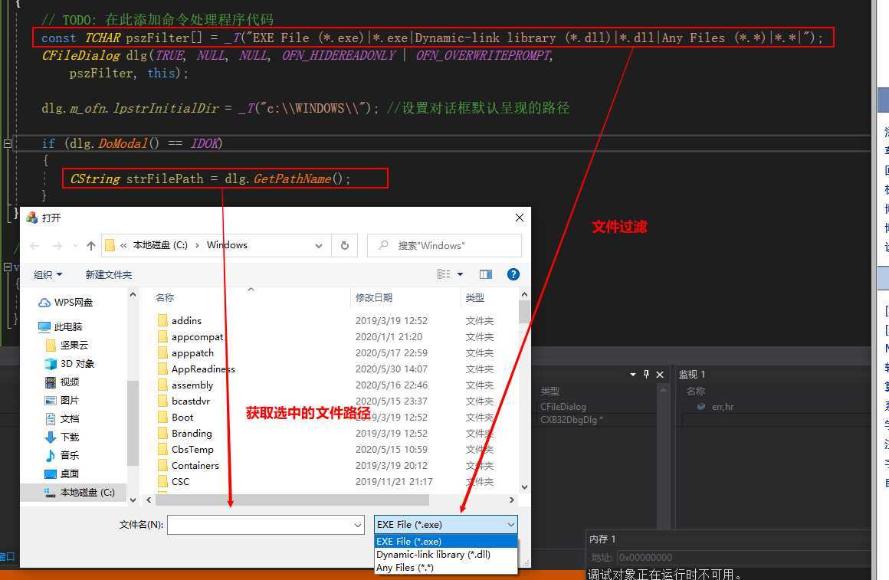Select the 监视 1 watch tab
This screenshot has height=580, width=889.
[692, 374]
